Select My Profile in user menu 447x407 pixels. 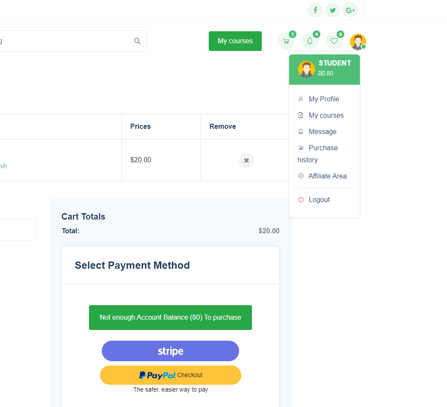pos(324,99)
